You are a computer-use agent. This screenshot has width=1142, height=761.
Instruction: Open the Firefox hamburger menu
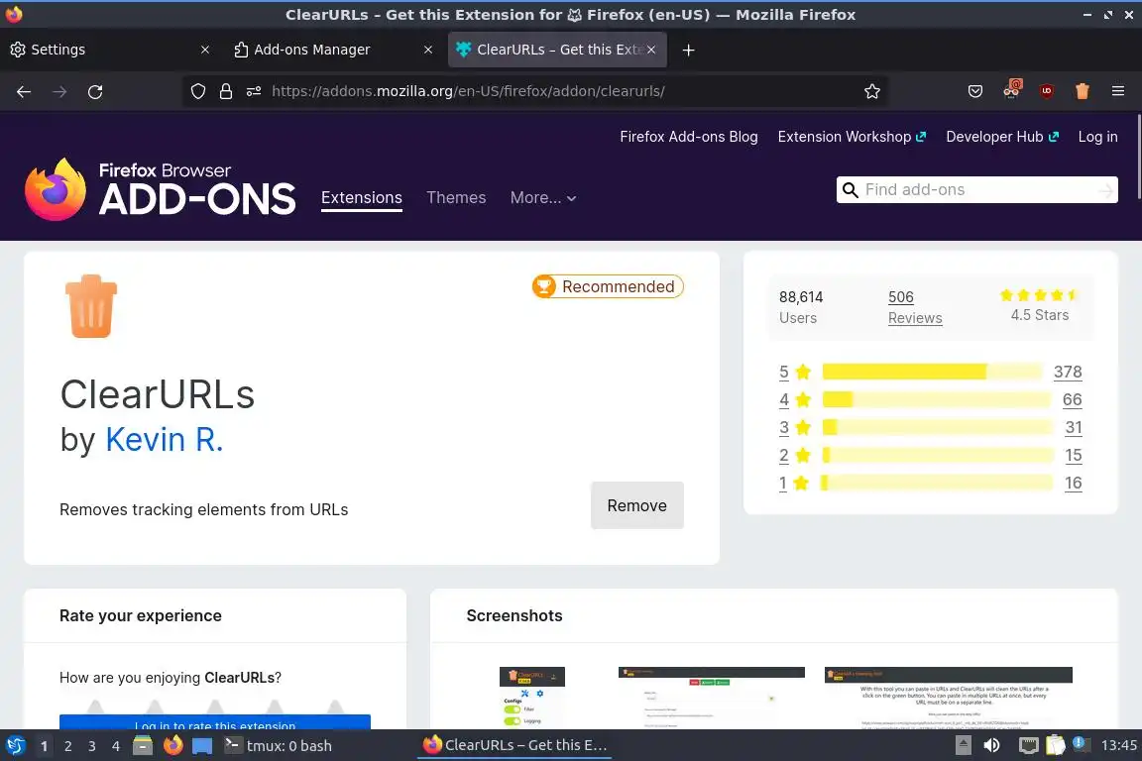[x=1118, y=91]
